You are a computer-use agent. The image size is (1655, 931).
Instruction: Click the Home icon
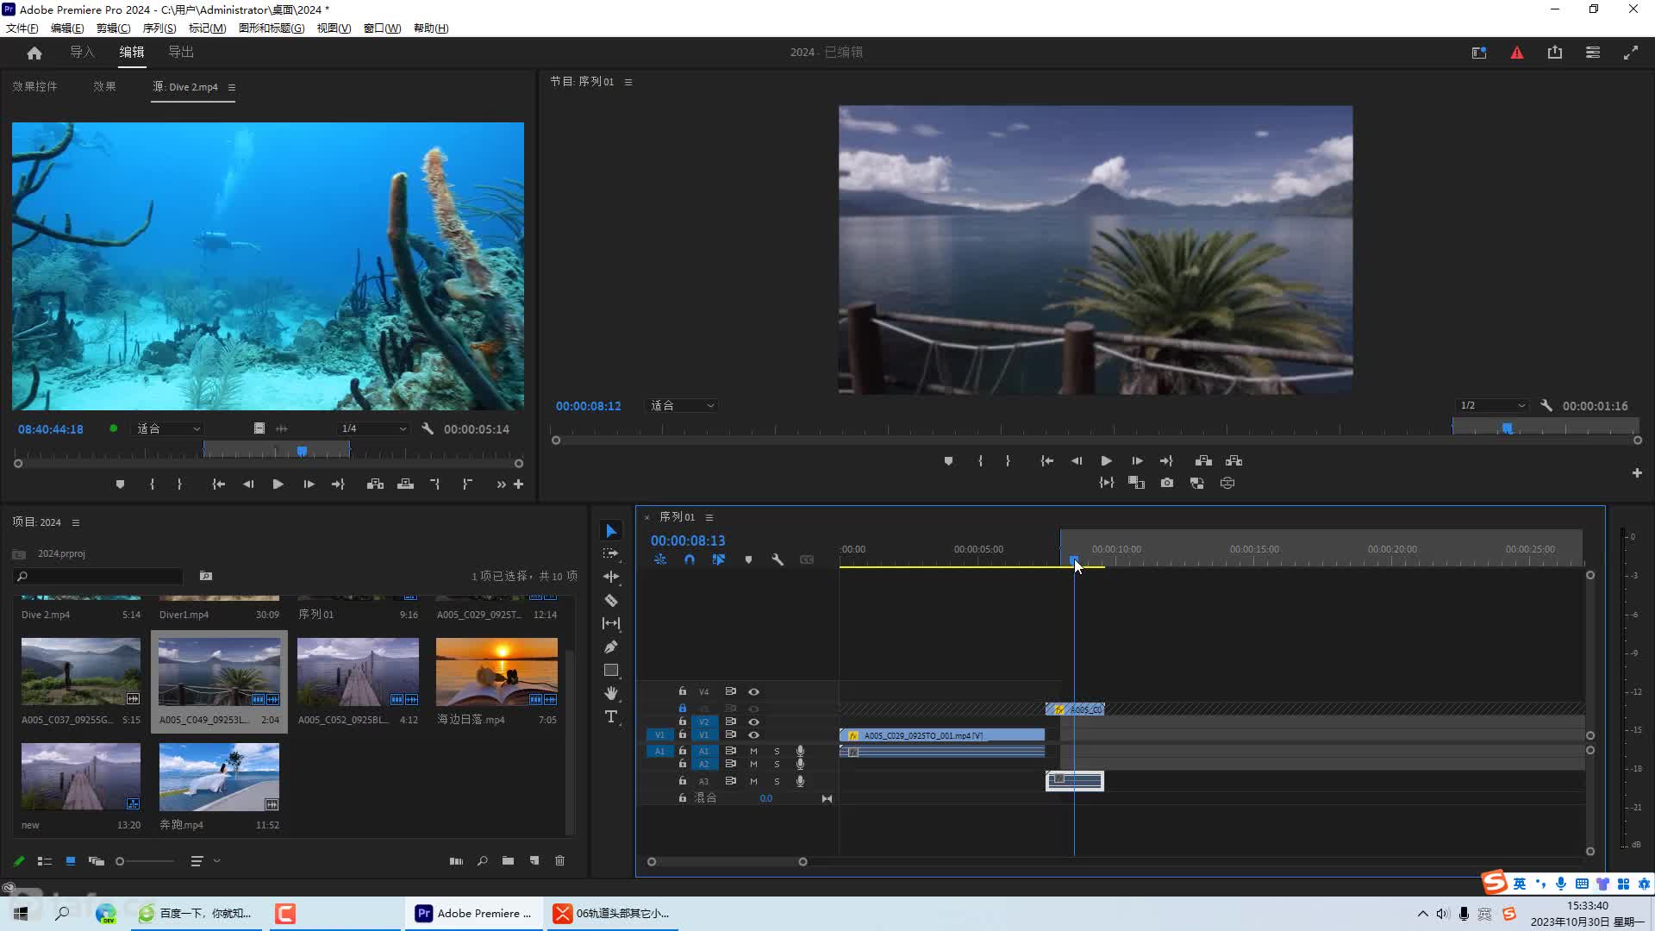coord(34,53)
